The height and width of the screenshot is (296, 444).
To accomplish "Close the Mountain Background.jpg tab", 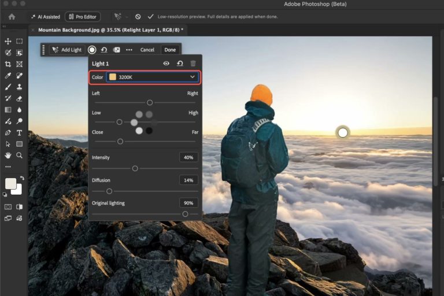I will (x=33, y=30).
